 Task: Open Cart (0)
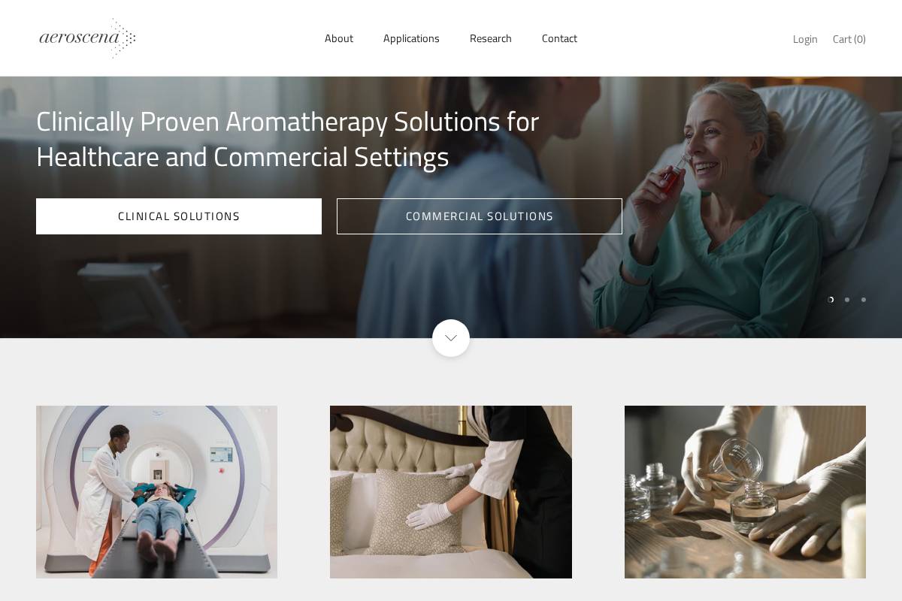[849, 39]
